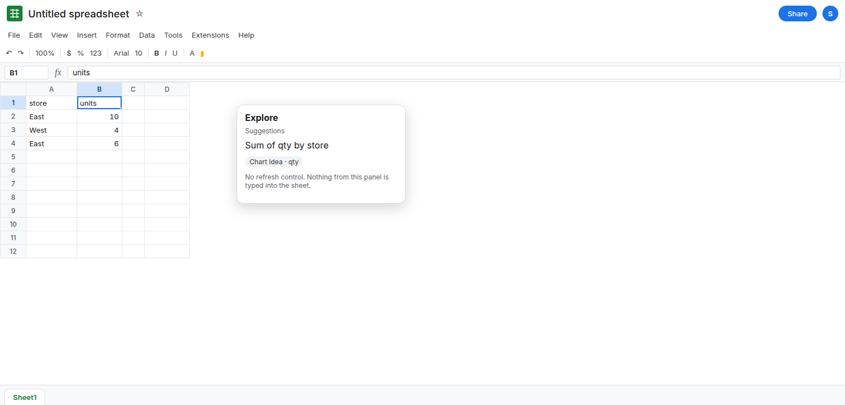Click the fx function icon
This screenshot has height=405, width=845.
(x=58, y=73)
